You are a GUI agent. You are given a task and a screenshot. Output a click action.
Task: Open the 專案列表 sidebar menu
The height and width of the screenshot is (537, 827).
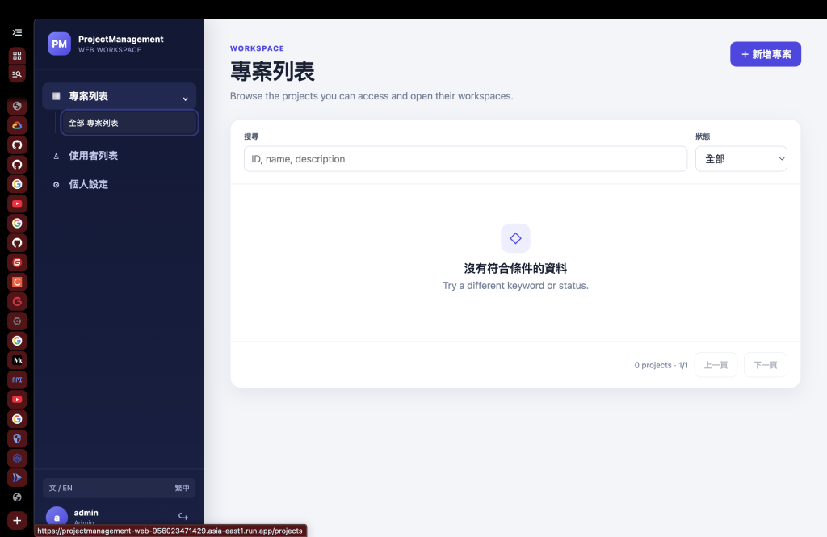(x=120, y=96)
